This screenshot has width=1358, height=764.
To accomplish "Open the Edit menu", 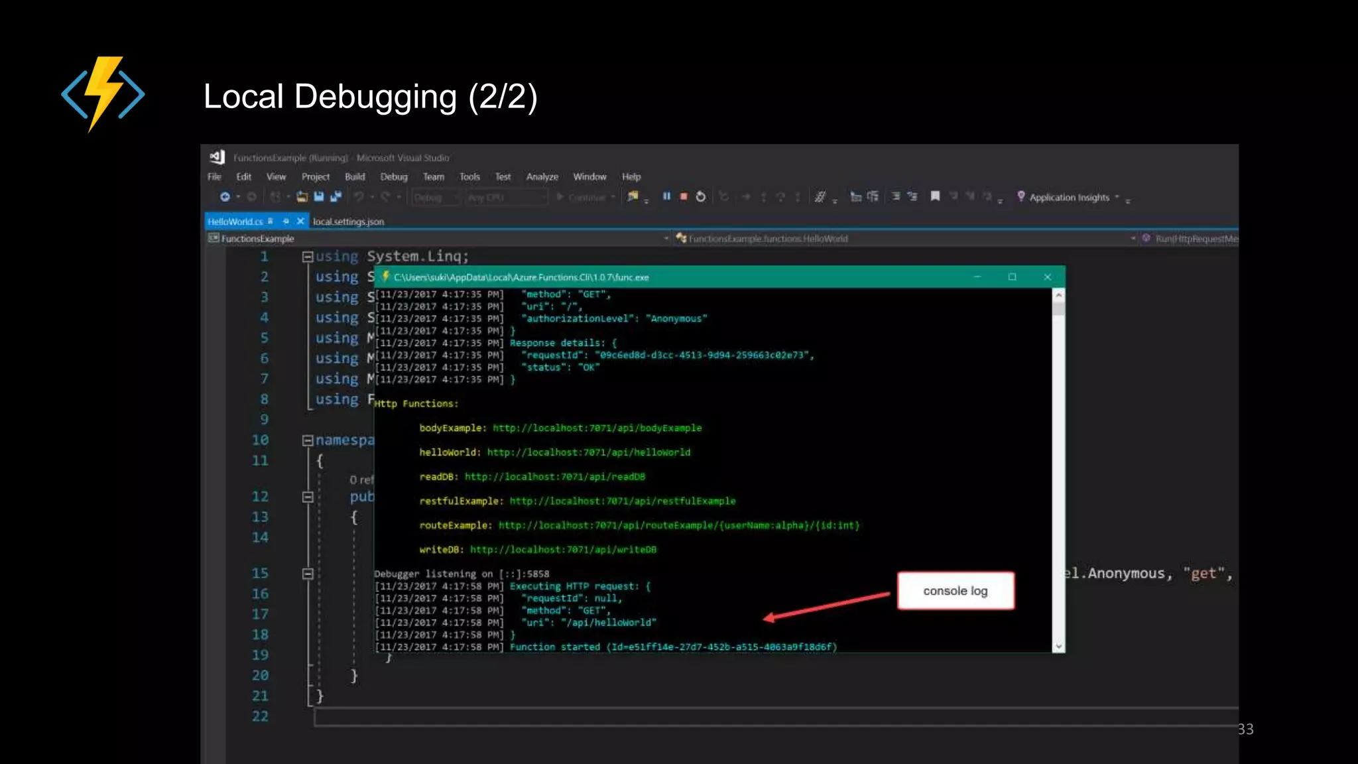I will click(243, 177).
